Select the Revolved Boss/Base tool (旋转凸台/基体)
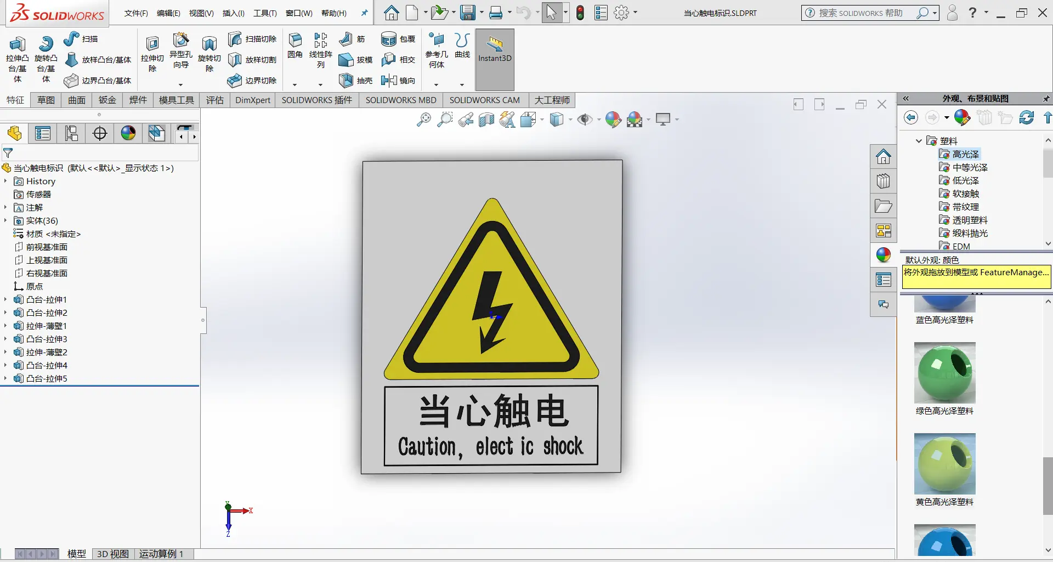The width and height of the screenshot is (1053, 562). [46, 59]
